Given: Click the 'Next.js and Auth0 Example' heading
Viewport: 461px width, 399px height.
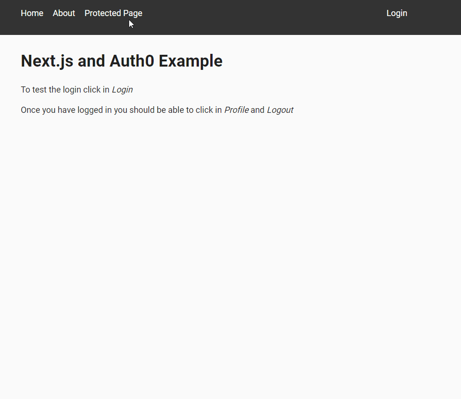Looking at the screenshot, I should 122,61.
